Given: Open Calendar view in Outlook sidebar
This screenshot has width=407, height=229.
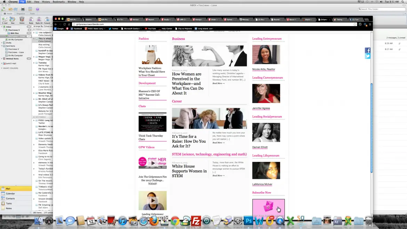Looking at the screenshot, I should [x=16, y=194].
